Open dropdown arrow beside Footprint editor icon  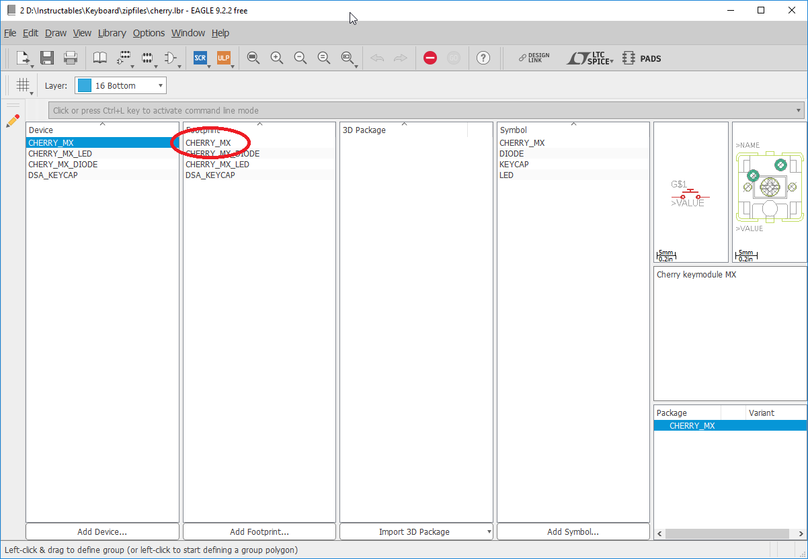pos(155,67)
